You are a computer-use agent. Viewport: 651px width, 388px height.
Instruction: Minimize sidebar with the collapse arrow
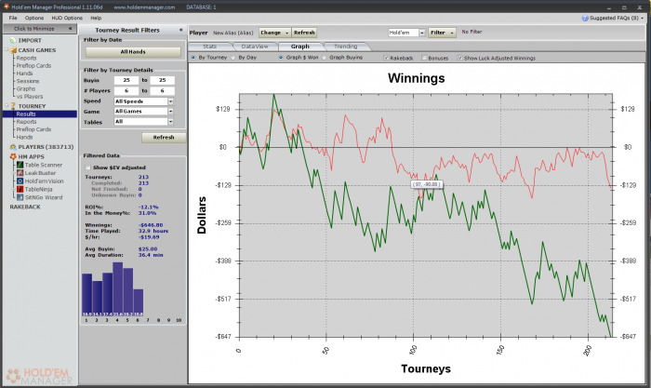tap(70, 28)
